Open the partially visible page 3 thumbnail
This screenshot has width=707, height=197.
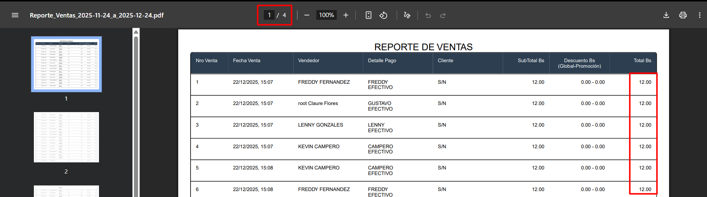point(66,191)
